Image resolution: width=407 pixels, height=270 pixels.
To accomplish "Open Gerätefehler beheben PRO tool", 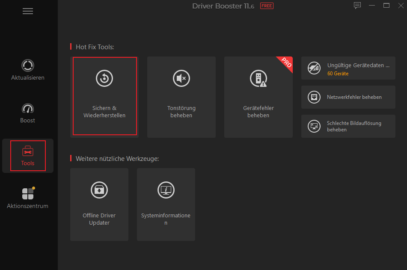I will tap(258, 97).
